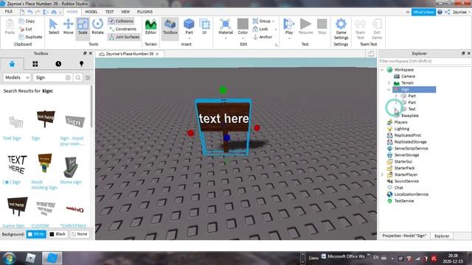Expand the Terrain tree node
The width and height of the screenshot is (472, 265).
pyautogui.click(x=389, y=83)
